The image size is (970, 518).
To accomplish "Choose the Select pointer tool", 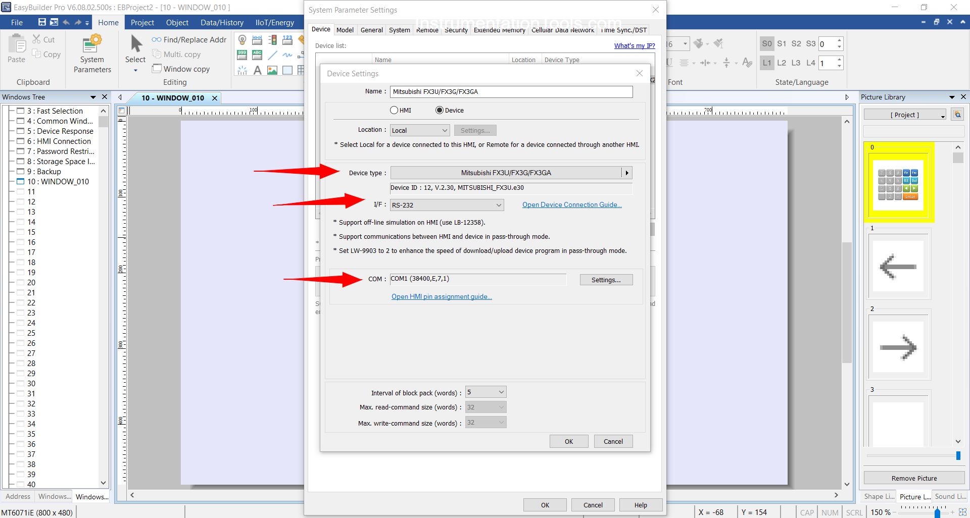I will 135,48.
